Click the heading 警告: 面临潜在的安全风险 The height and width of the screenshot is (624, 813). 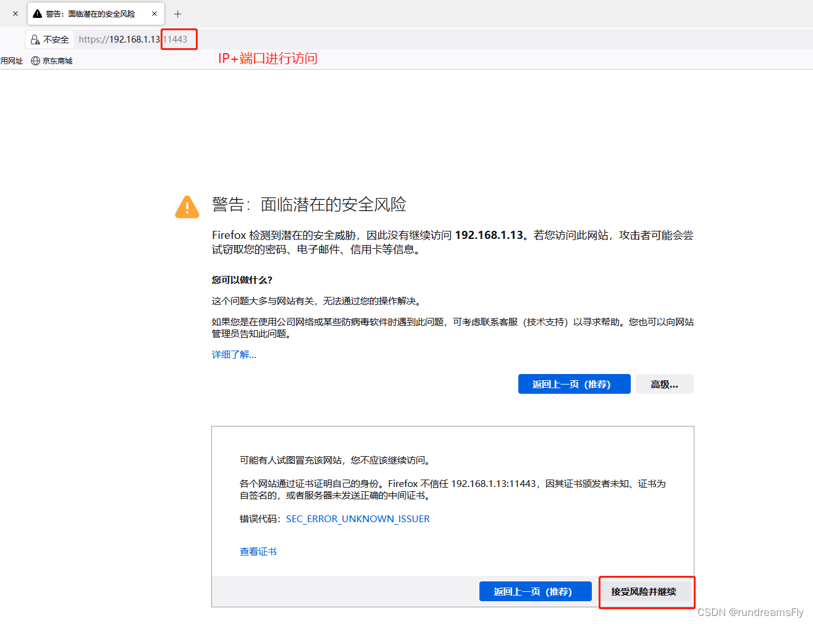[x=309, y=204]
